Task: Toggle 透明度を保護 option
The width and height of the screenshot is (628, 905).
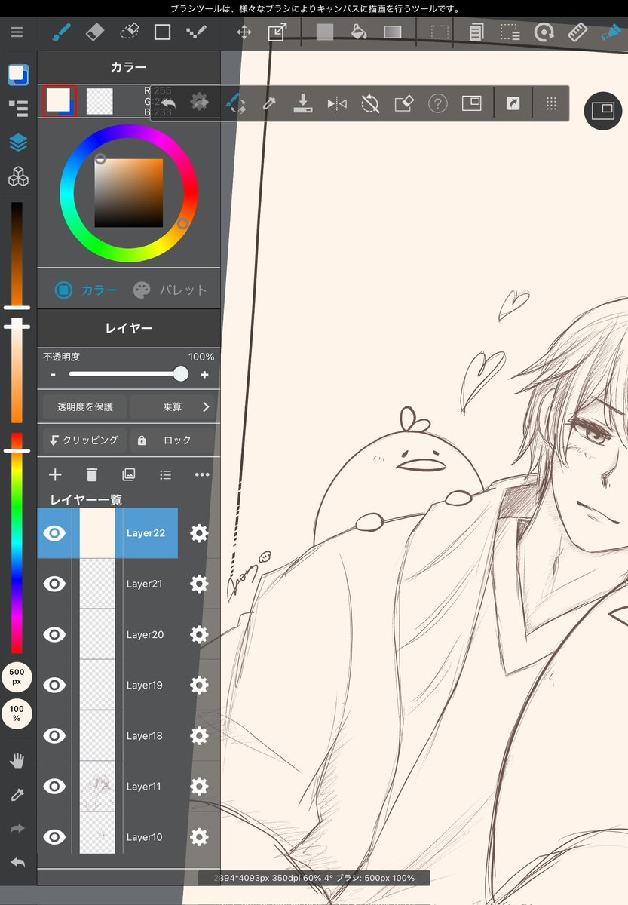Action: [x=84, y=406]
